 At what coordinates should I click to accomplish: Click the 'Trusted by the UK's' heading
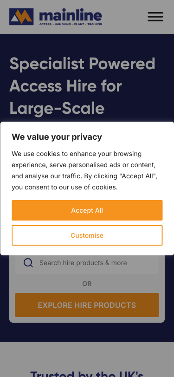pyautogui.click(x=87, y=373)
